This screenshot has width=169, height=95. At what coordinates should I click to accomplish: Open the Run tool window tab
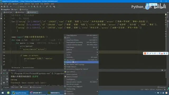coord(6,87)
